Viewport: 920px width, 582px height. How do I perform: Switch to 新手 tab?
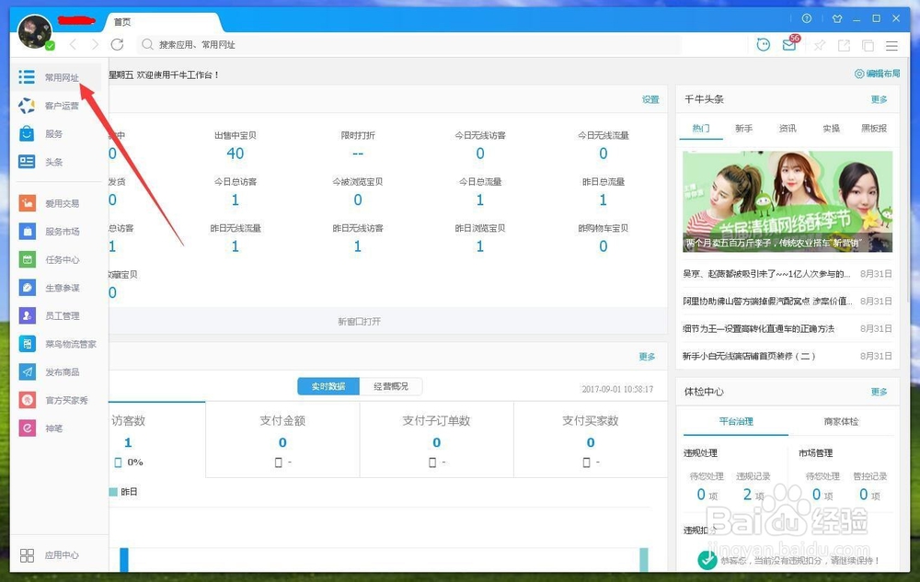tap(744, 128)
